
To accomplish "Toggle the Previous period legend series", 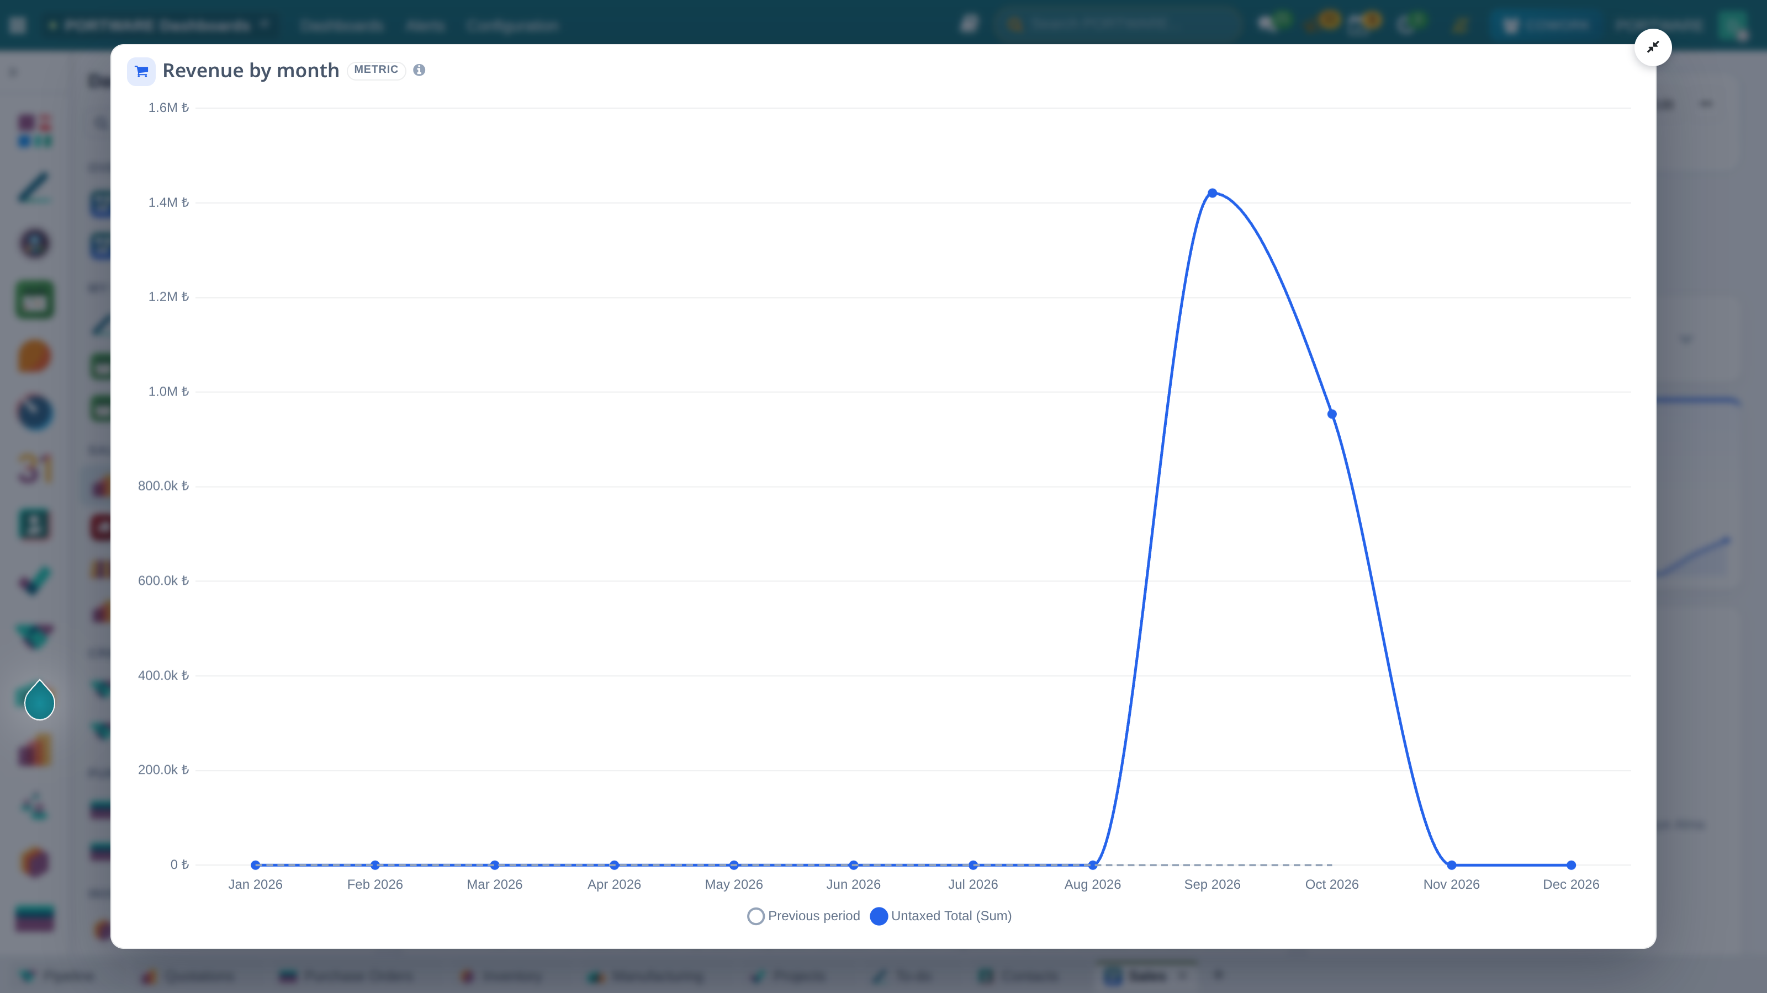I will (803, 916).
